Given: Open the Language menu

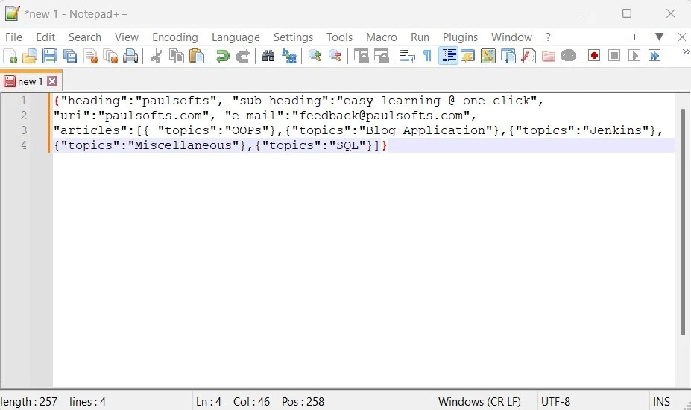Looking at the screenshot, I should [x=236, y=37].
